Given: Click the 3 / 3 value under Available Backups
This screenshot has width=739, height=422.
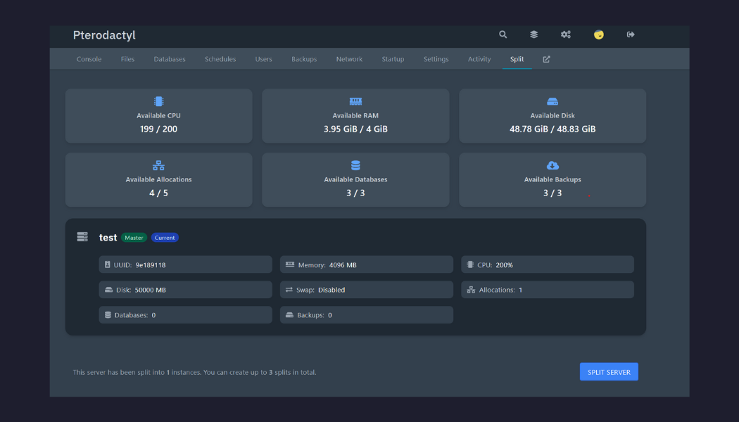Looking at the screenshot, I should 552,193.
